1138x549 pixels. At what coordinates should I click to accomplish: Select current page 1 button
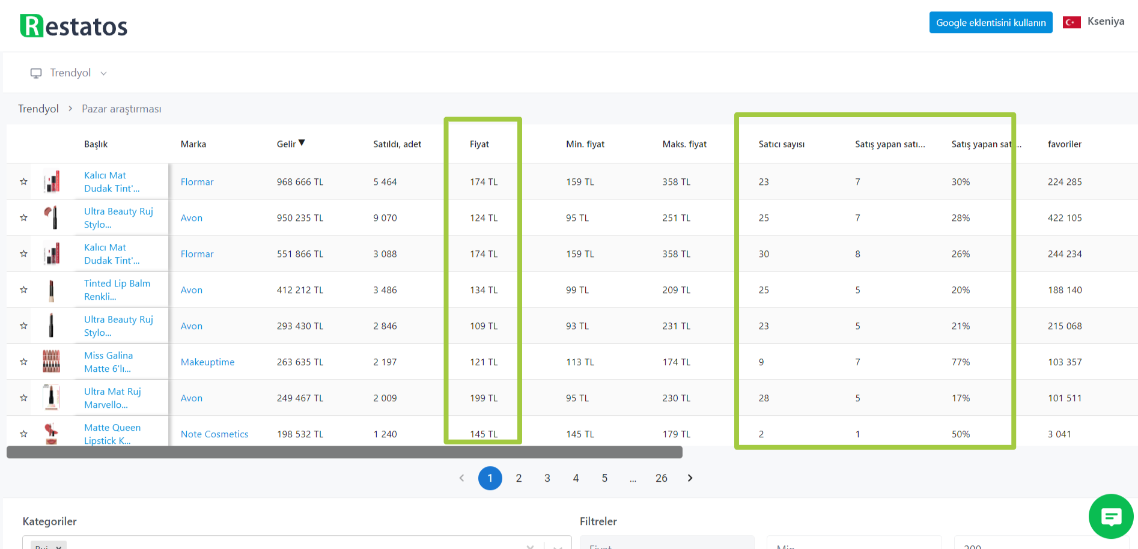tap(490, 478)
